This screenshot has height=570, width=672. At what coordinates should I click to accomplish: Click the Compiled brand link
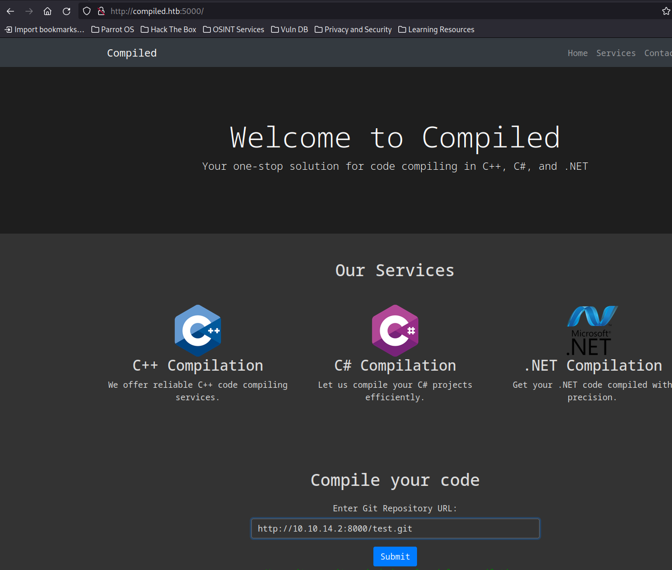132,53
